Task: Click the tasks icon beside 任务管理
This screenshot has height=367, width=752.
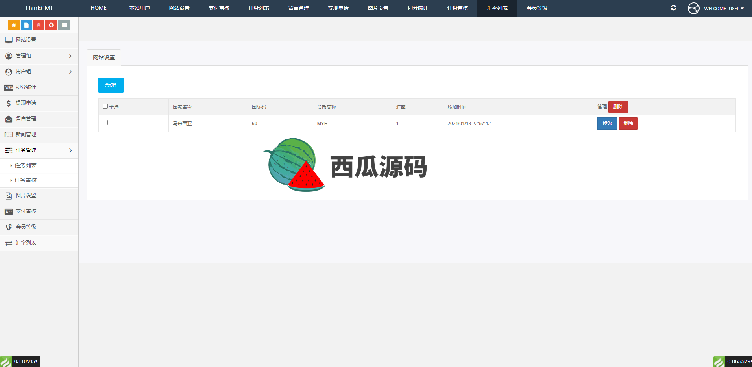Action: [x=9, y=150]
